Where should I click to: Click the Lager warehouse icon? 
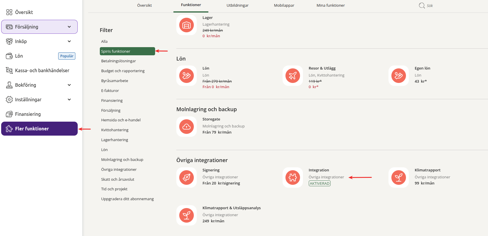tap(187, 25)
